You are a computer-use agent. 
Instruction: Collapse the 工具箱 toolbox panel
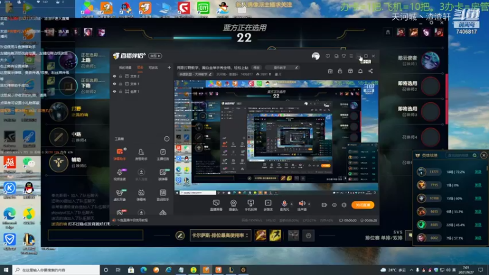click(x=166, y=139)
